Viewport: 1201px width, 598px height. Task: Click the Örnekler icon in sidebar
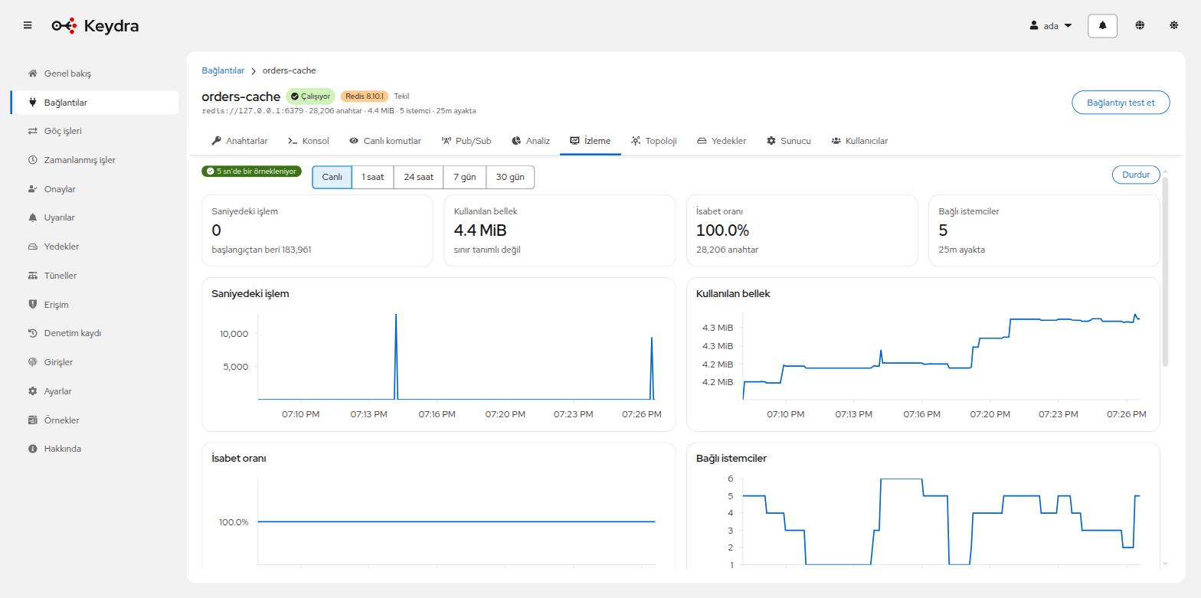click(x=32, y=420)
